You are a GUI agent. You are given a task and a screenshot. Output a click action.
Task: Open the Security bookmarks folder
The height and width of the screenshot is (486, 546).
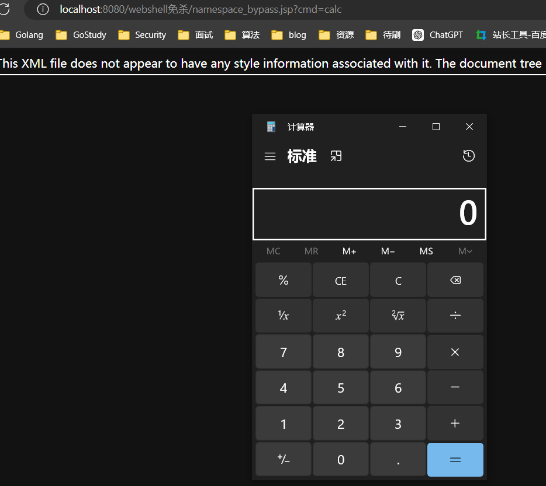click(143, 35)
